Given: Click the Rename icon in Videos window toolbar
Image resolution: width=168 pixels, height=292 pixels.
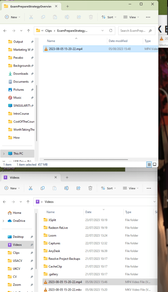Looking at the screenshot, I should 67,188.
